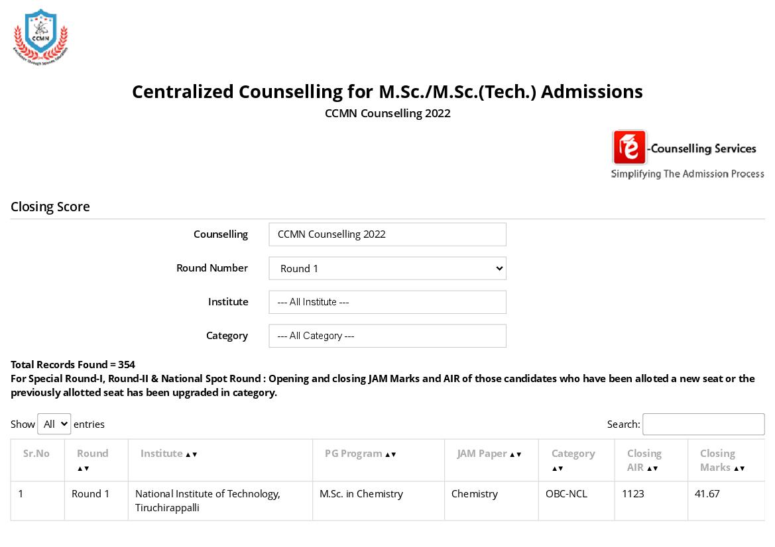This screenshot has height=547, width=775.
Task: Sort table by JAM Paper column
Action: (x=515, y=454)
